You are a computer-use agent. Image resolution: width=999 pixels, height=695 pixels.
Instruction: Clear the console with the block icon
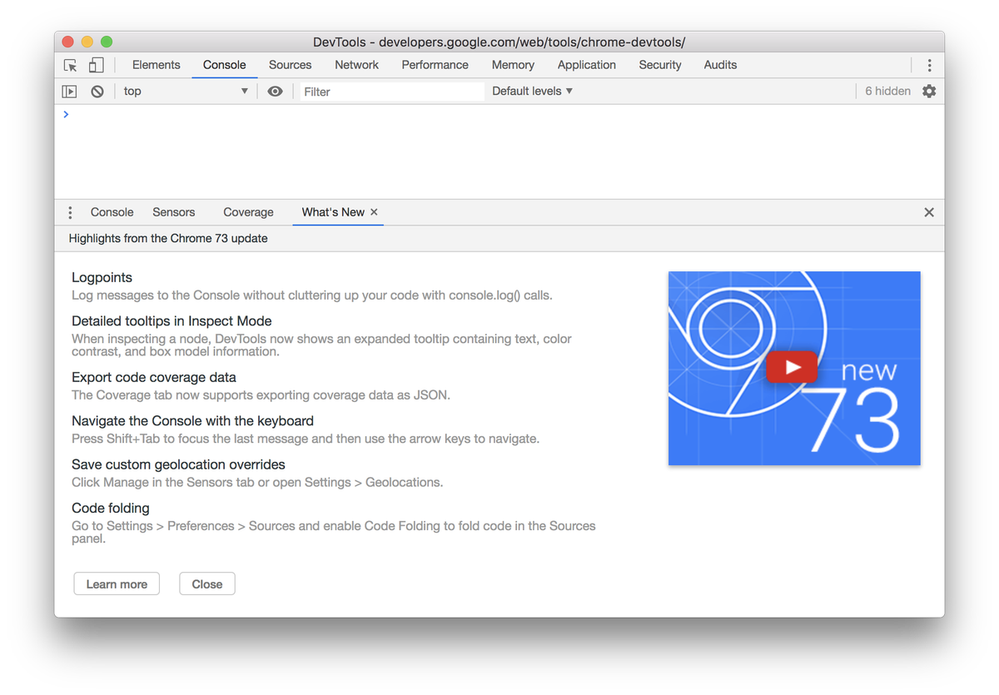pyautogui.click(x=97, y=92)
